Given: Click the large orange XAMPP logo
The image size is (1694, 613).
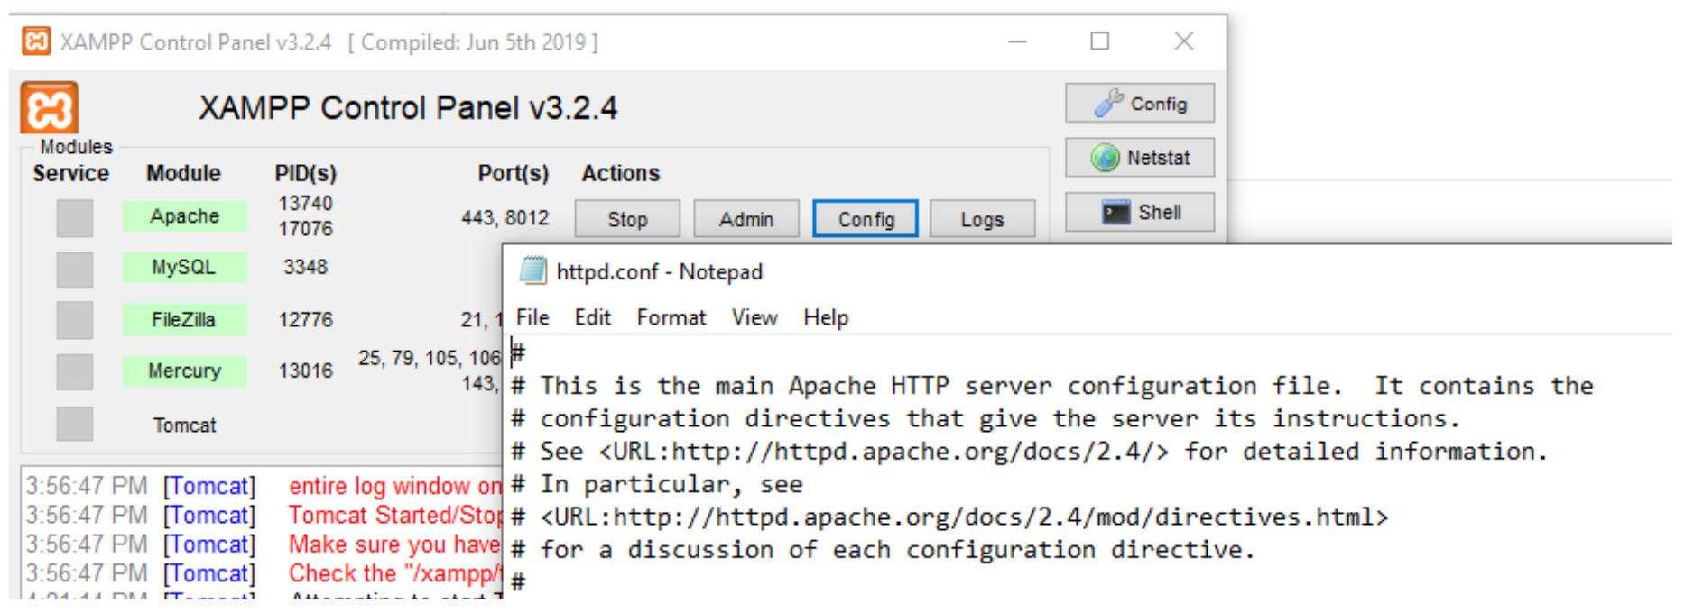Looking at the screenshot, I should pyautogui.click(x=50, y=109).
